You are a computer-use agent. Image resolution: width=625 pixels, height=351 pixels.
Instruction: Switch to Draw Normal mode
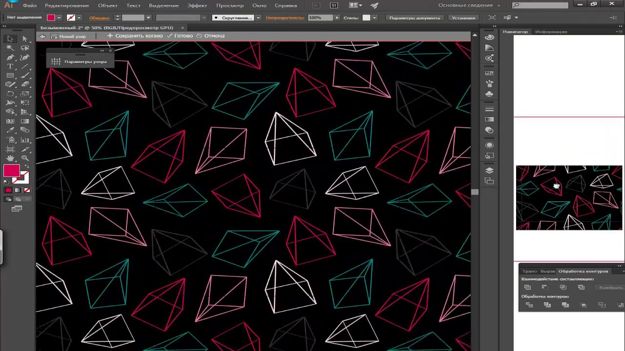point(8,199)
